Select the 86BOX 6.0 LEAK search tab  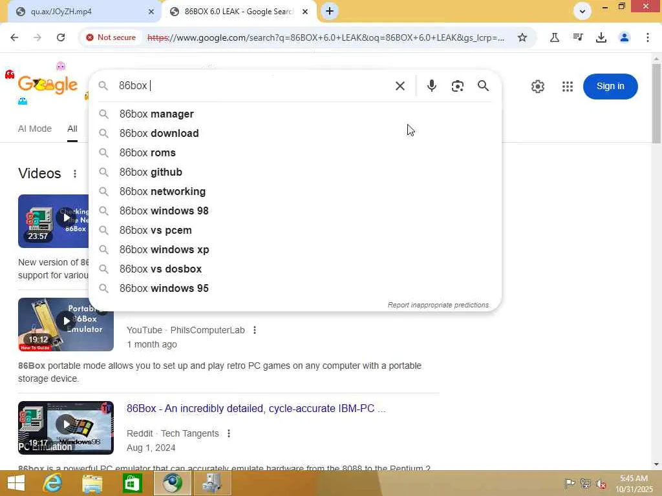point(239,12)
